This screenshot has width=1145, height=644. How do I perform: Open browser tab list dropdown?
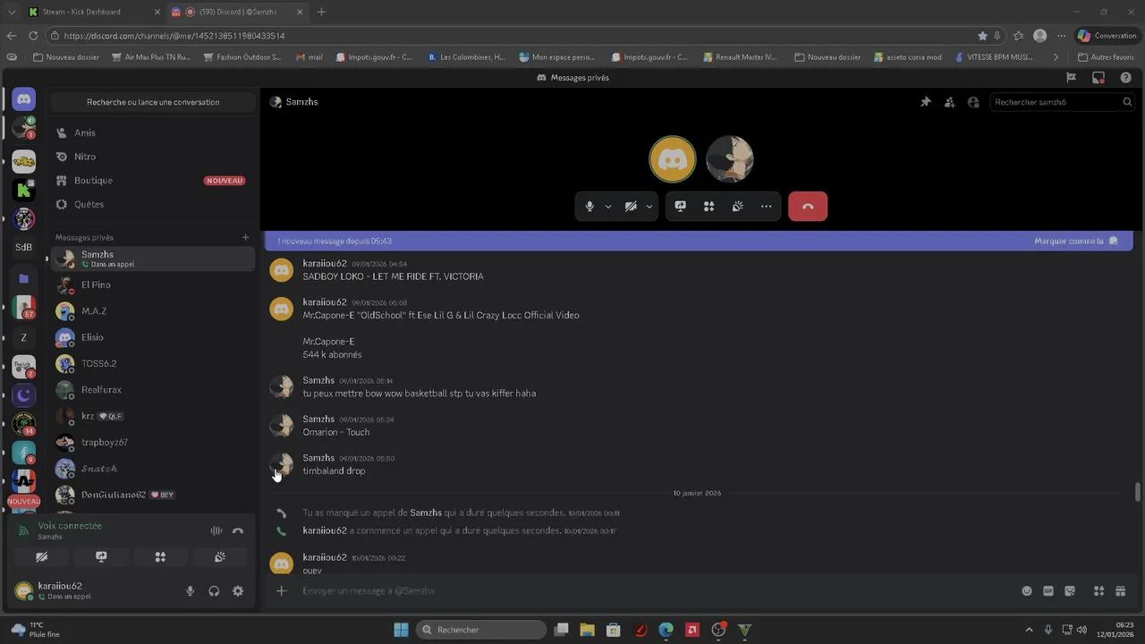click(x=12, y=12)
